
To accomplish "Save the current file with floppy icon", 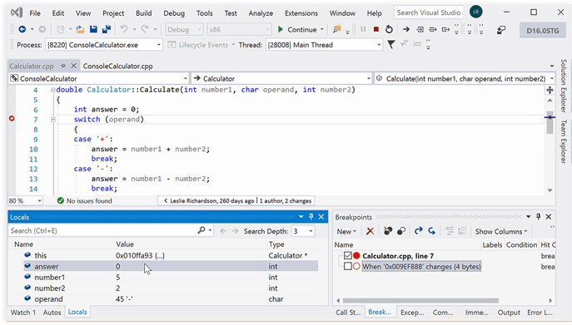I will coord(93,29).
